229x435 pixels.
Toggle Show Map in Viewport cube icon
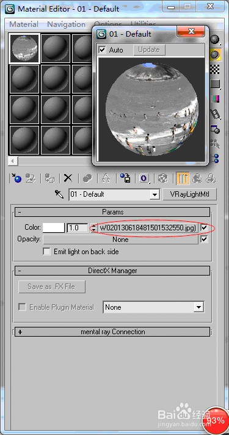click(163, 178)
